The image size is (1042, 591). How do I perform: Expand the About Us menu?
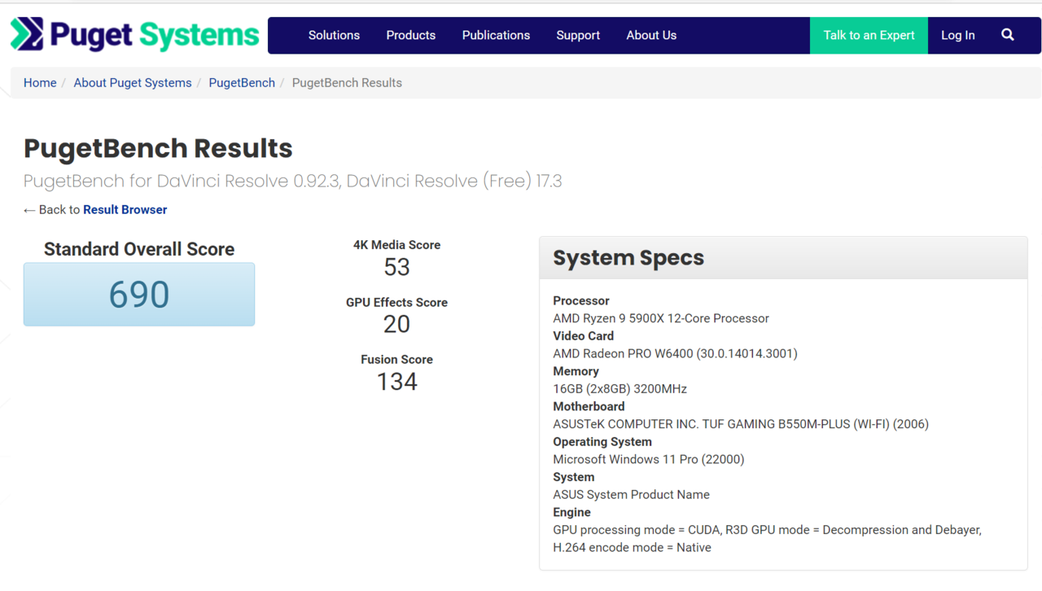651,35
